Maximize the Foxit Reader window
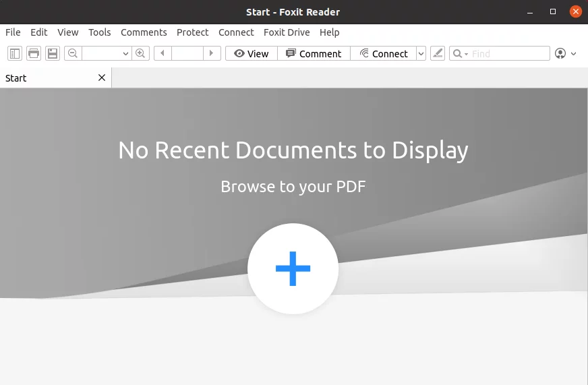The width and height of the screenshot is (588, 385). pyautogui.click(x=553, y=11)
